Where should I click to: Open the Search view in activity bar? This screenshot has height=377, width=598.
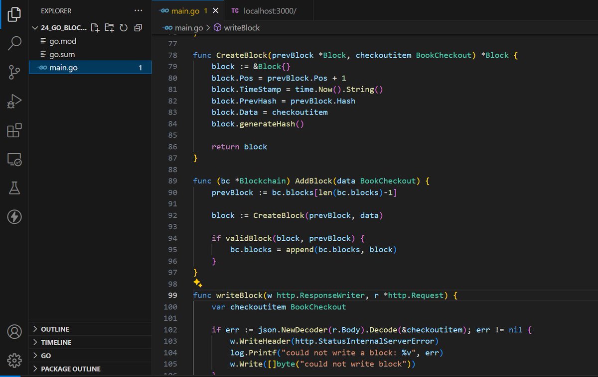(x=14, y=43)
